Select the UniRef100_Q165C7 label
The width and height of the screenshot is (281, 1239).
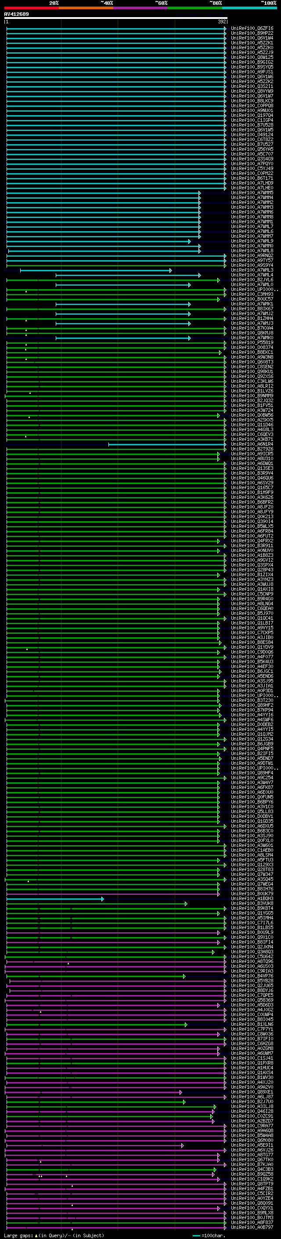coord(252,488)
